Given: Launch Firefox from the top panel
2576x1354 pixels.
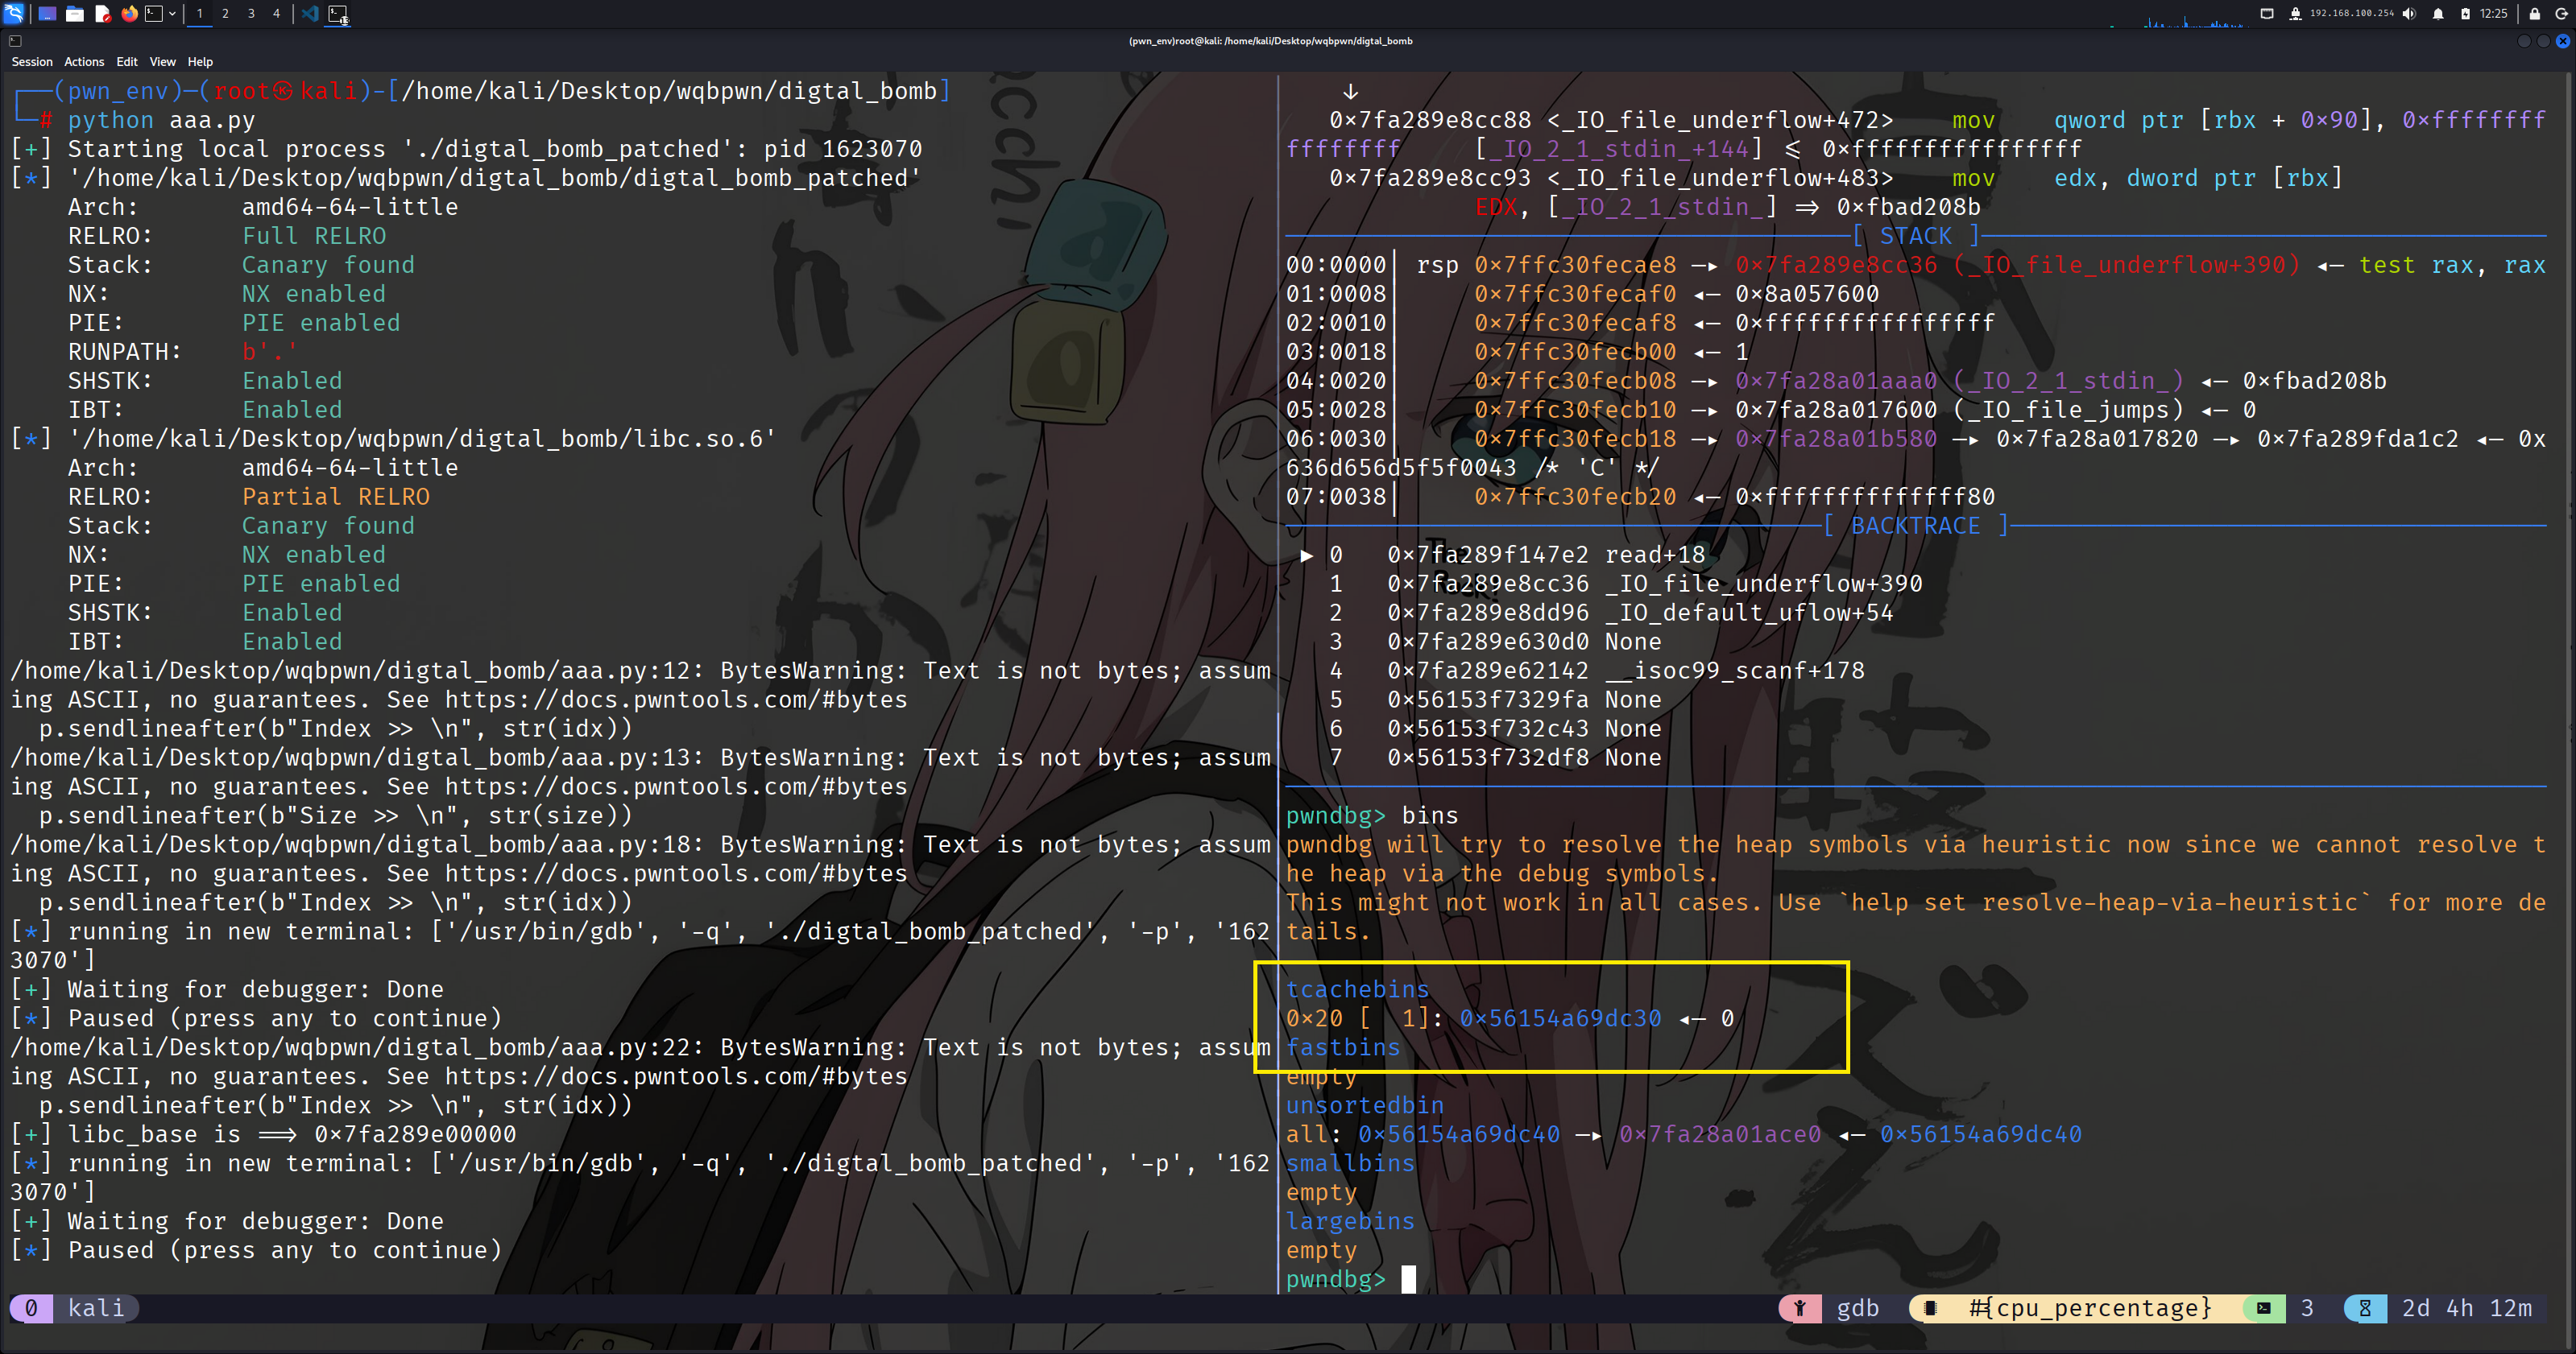Looking at the screenshot, I should point(129,14).
